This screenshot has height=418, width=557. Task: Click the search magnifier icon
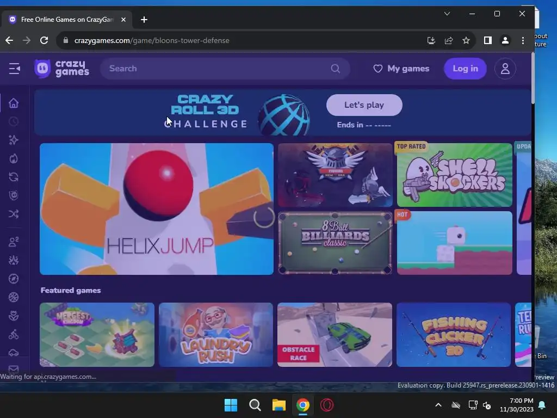coord(335,69)
